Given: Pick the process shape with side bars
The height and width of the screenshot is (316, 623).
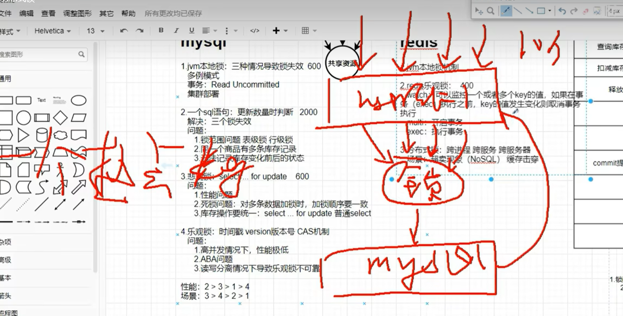Looking at the screenshot, I should click(42, 118).
